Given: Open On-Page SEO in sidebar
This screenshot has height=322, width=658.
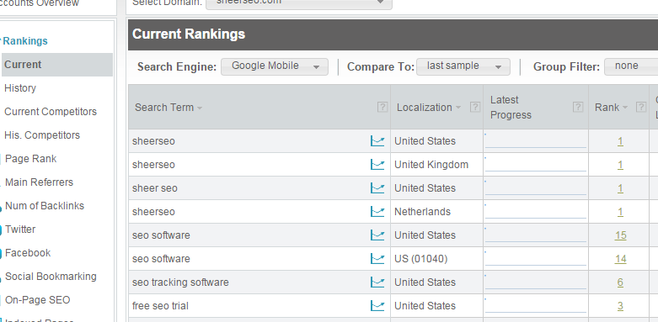Looking at the screenshot, I should pos(37,300).
